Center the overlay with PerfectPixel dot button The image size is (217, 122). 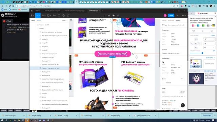tap(196, 43)
